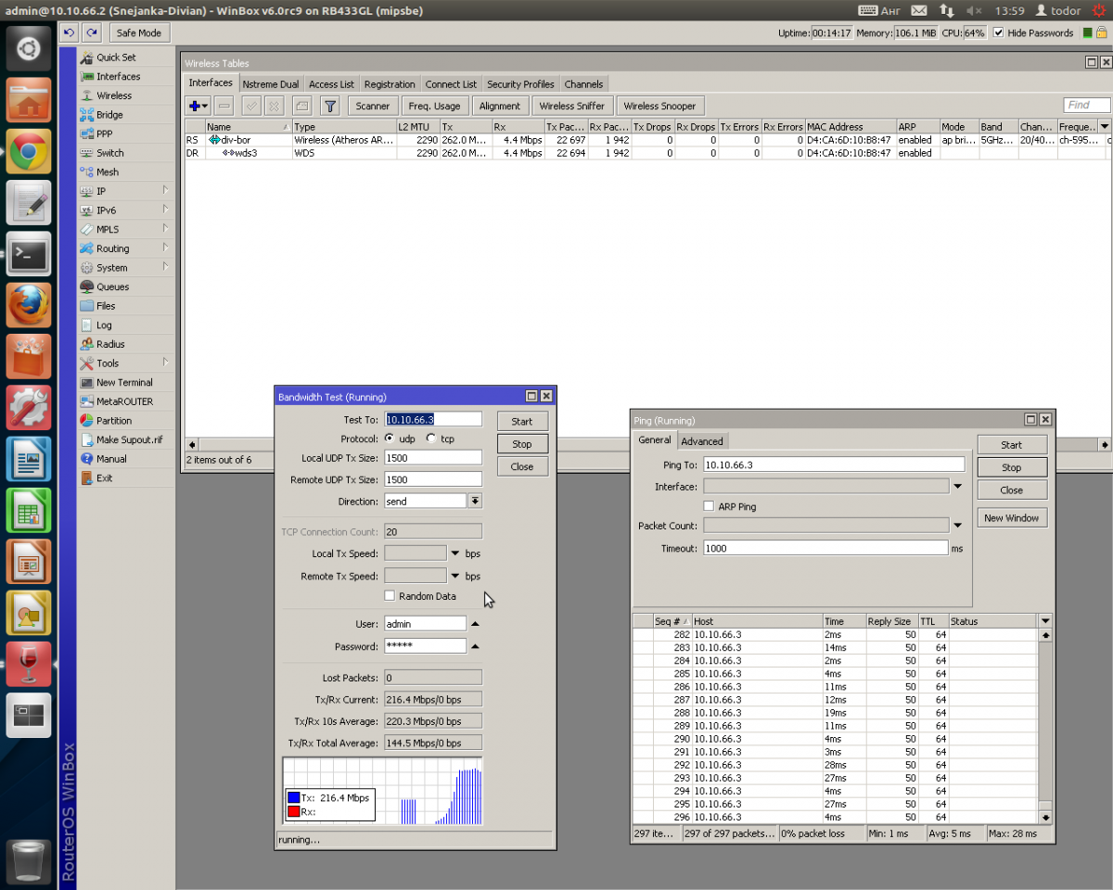Expand the Interface dropdown in Ping window
The width and height of the screenshot is (1113, 890).
(x=957, y=486)
